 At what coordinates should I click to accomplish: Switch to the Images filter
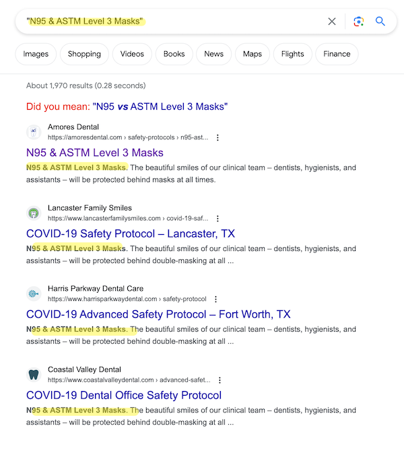[x=36, y=54]
